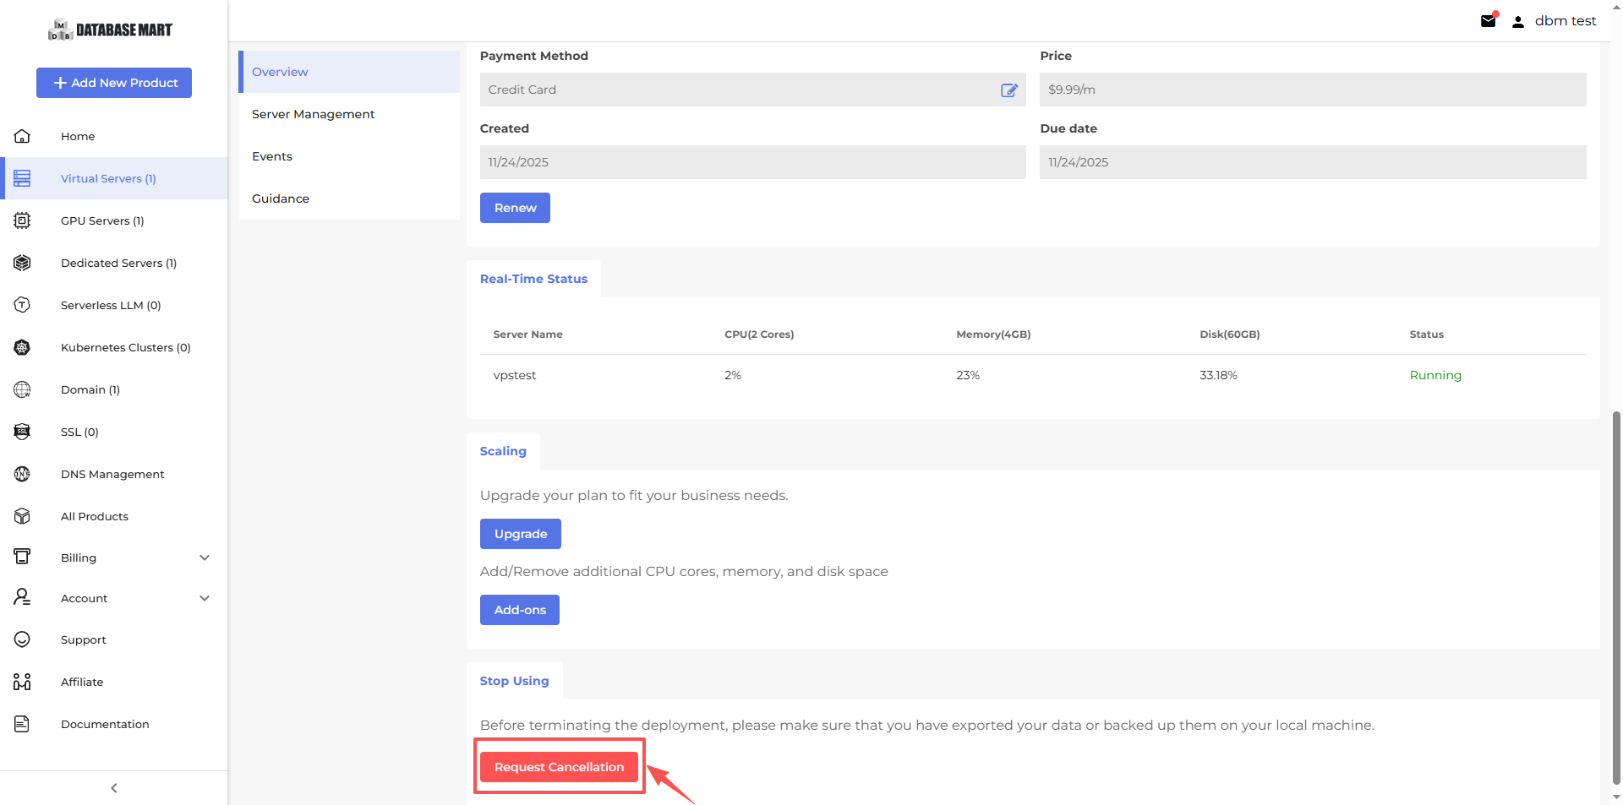The image size is (1623, 805).
Task: Click the Database Mart logo
Action: coord(110,30)
